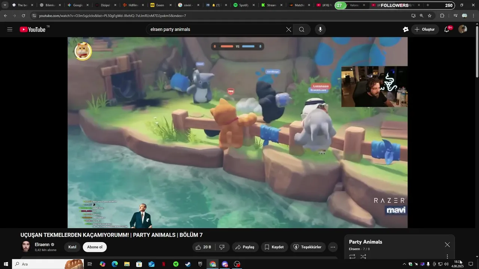Image resolution: width=479 pixels, height=269 pixels.
Task: Open Elraenn channel avatar
Action: (x=26, y=247)
